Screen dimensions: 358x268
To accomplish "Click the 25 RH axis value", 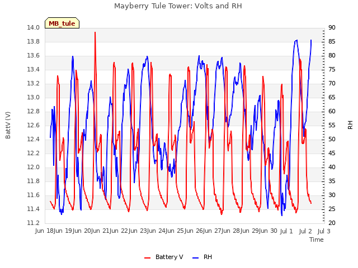I will (332, 209).
